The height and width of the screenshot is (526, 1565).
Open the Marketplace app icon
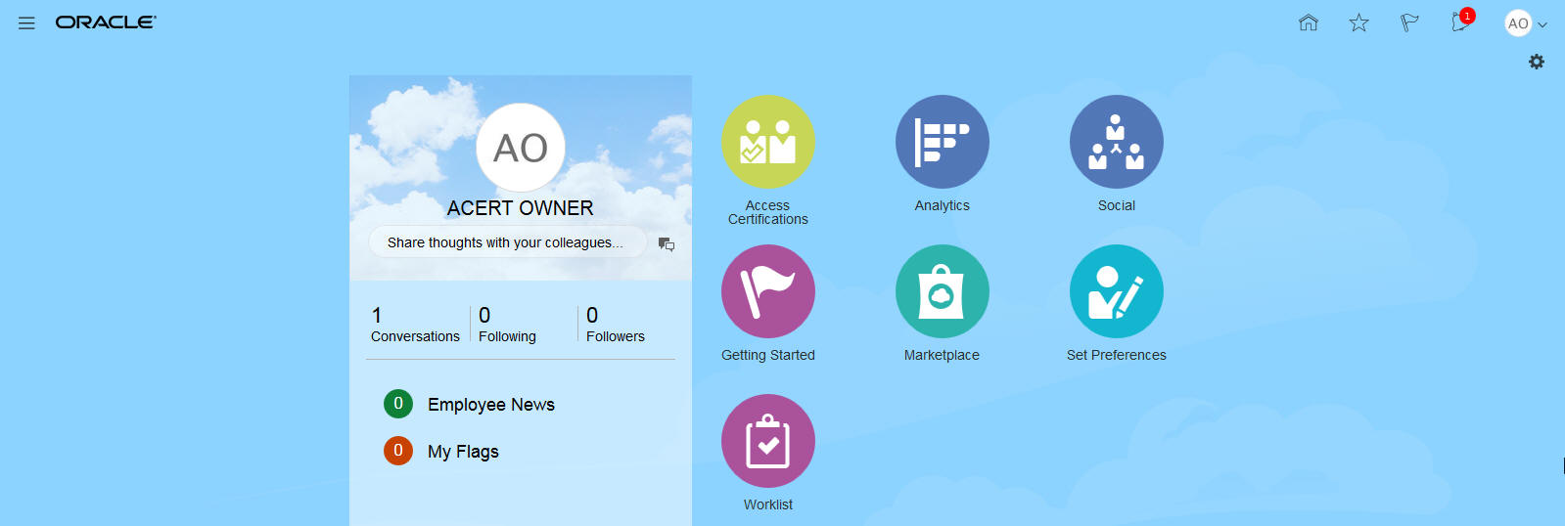coord(943,291)
